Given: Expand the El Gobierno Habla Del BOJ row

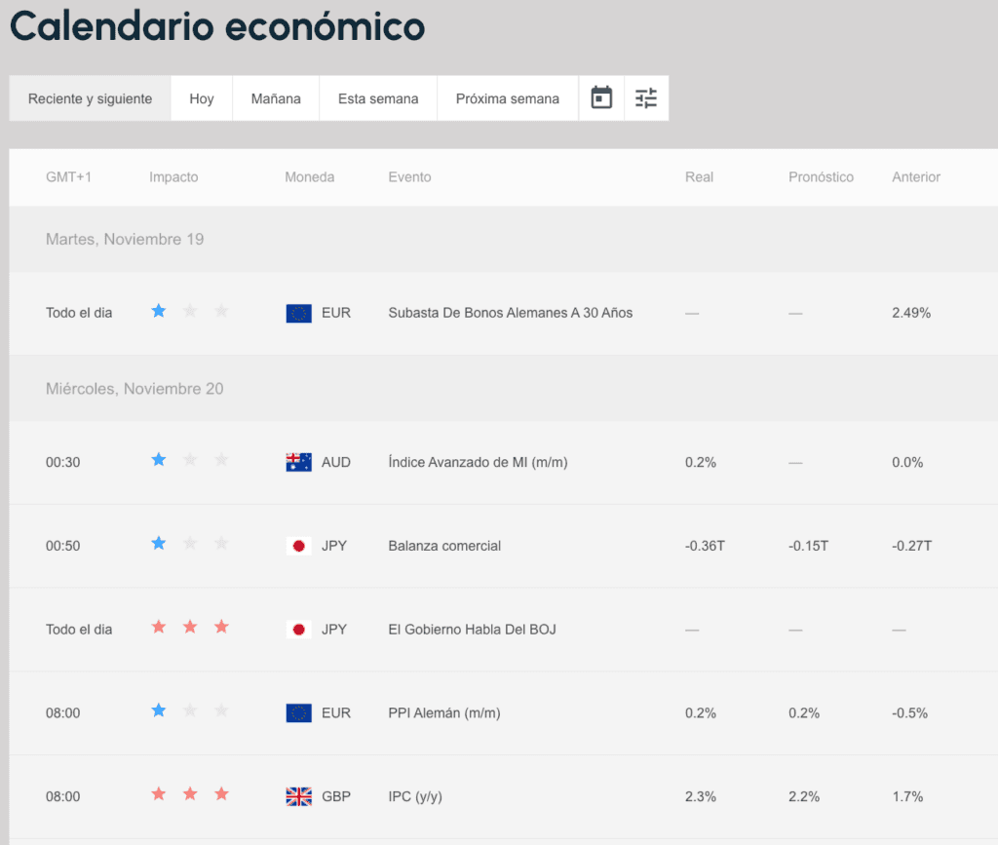Looking at the screenshot, I should coord(472,630).
